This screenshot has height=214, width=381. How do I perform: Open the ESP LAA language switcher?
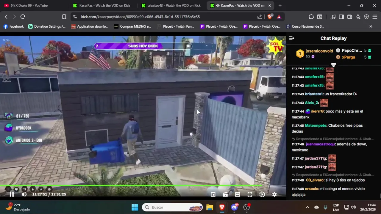(x=336, y=207)
